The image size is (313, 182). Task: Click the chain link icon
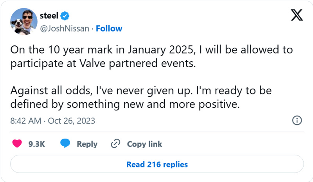click(115, 143)
